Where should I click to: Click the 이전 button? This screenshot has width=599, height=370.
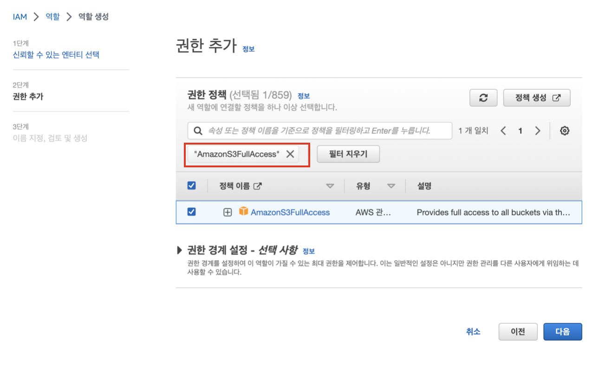pos(518,332)
